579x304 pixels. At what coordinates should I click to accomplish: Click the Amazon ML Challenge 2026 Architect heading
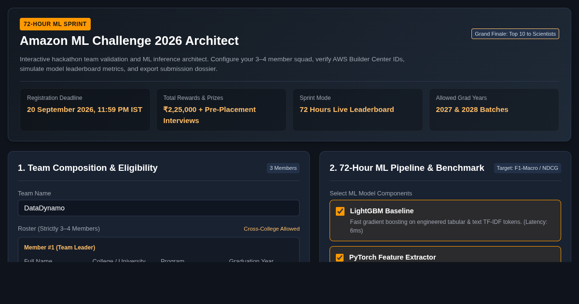point(129,41)
